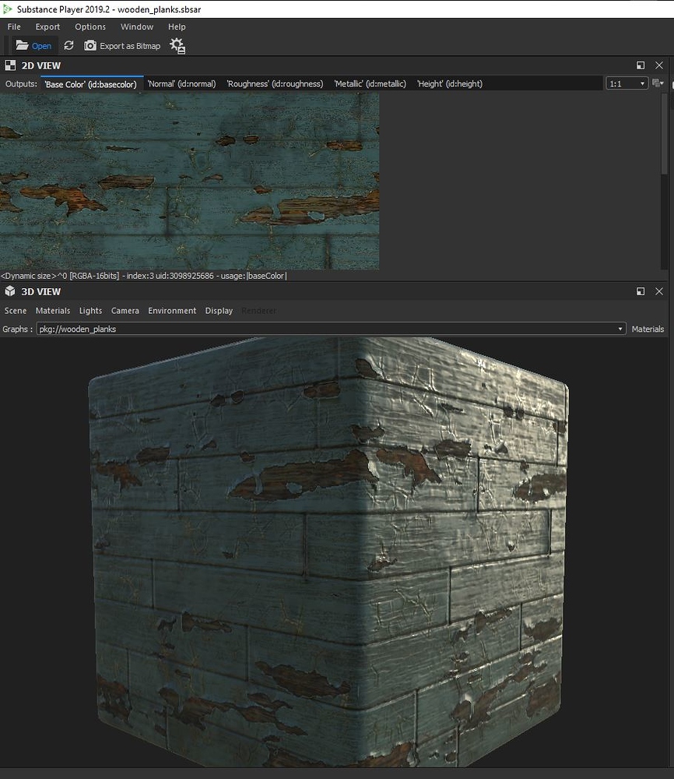Open the Graphs pkg://wooden_planks dropdown
Screen dimensions: 674x779
pyautogui.click(x=620, y=329)
